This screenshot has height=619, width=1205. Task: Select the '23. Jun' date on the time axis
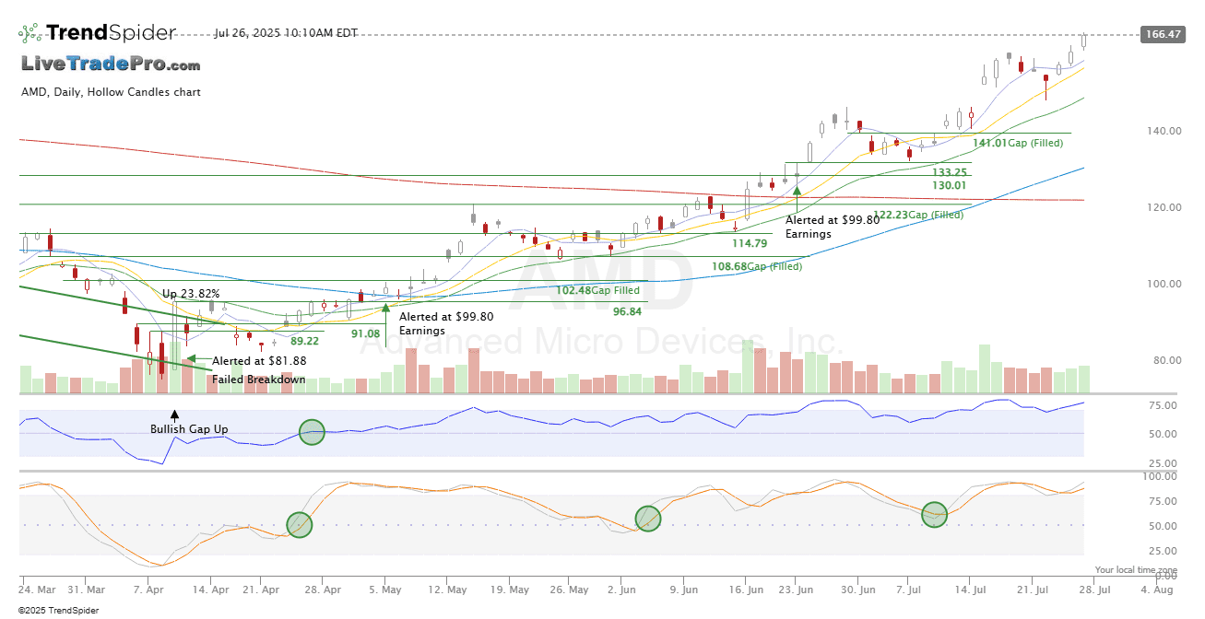[797, 590]
